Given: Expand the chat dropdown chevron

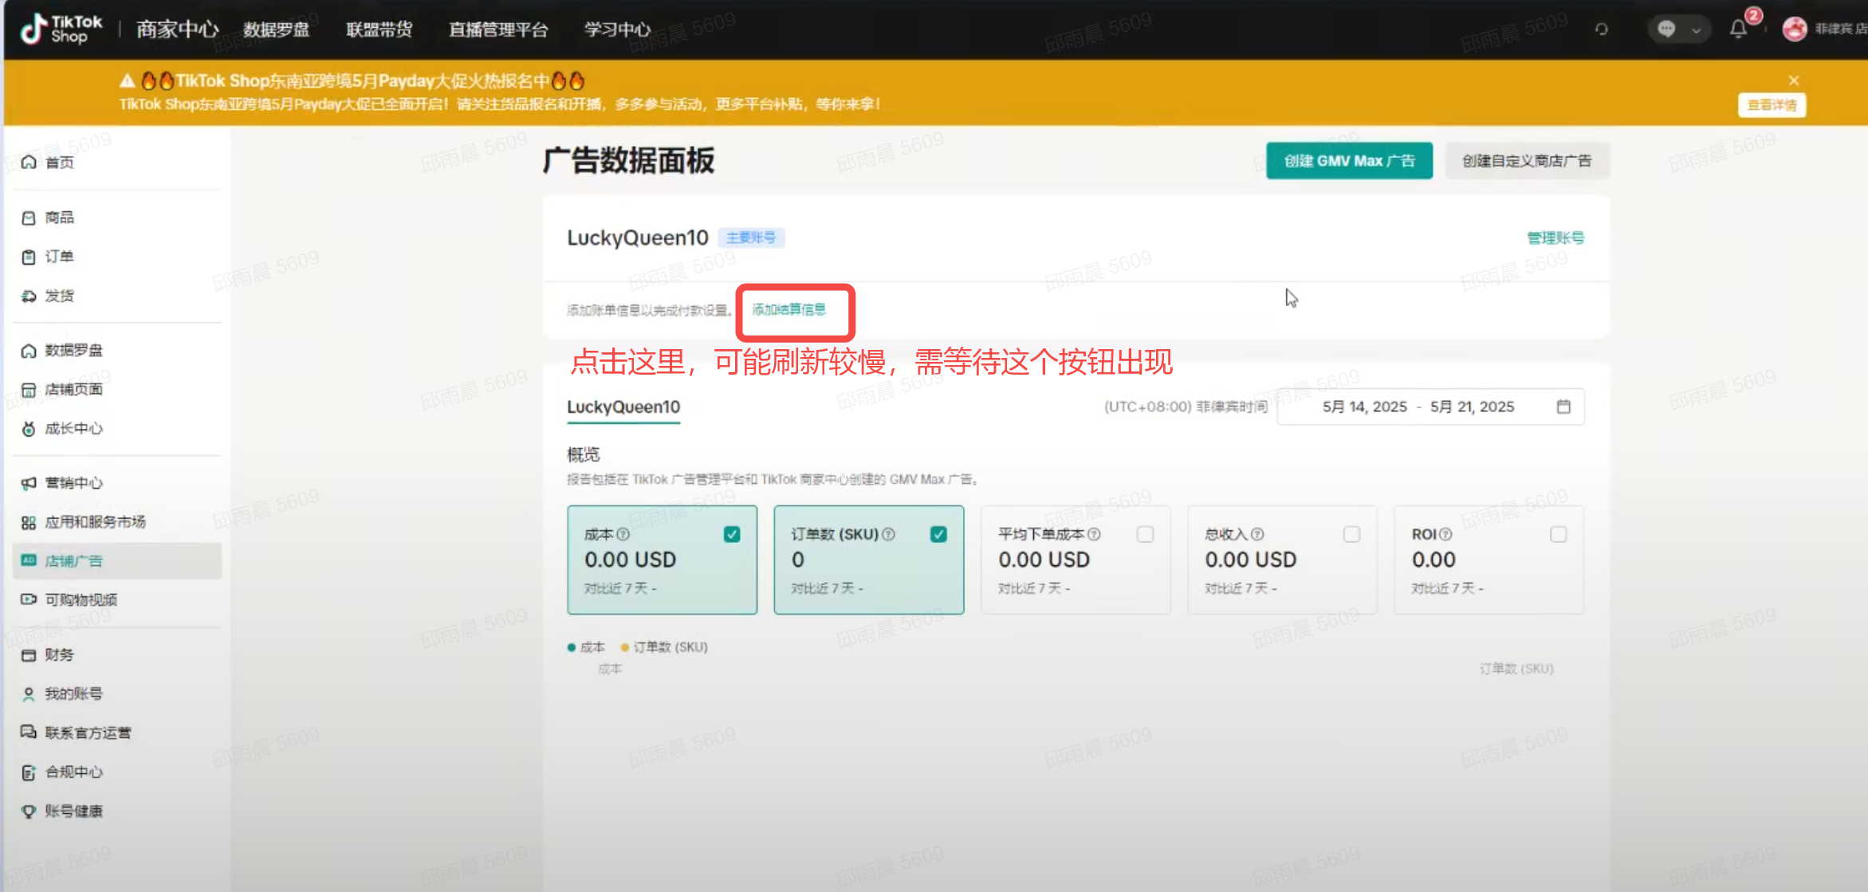Looking at the screenshot, I should coord(1696,30).
